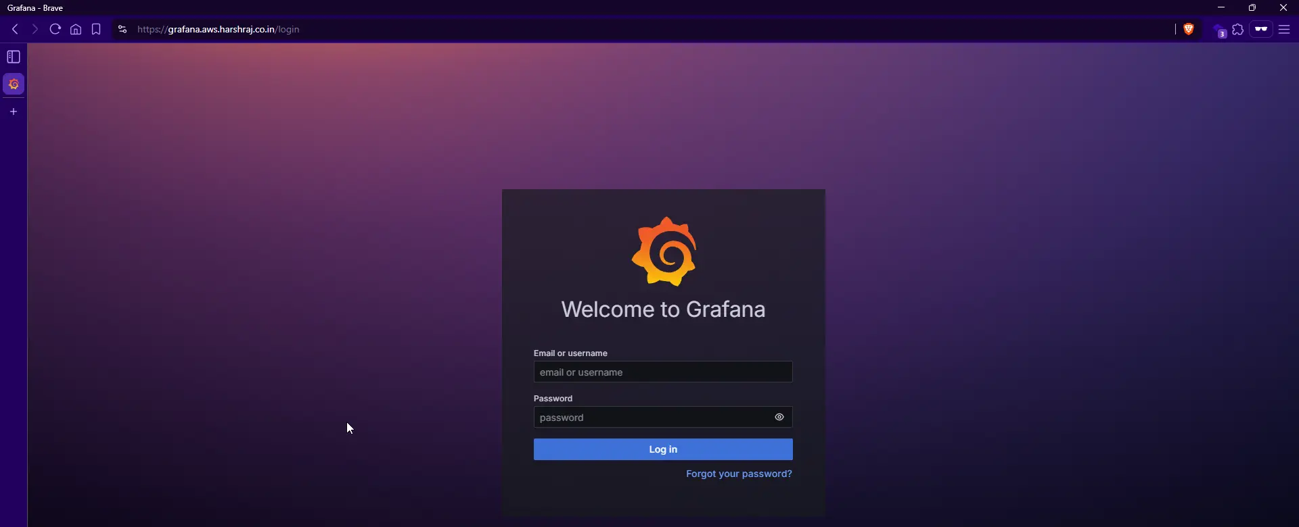Follow the Forgot your password link
Viewport: 1299px width, 527px height.
coord(739,474)
